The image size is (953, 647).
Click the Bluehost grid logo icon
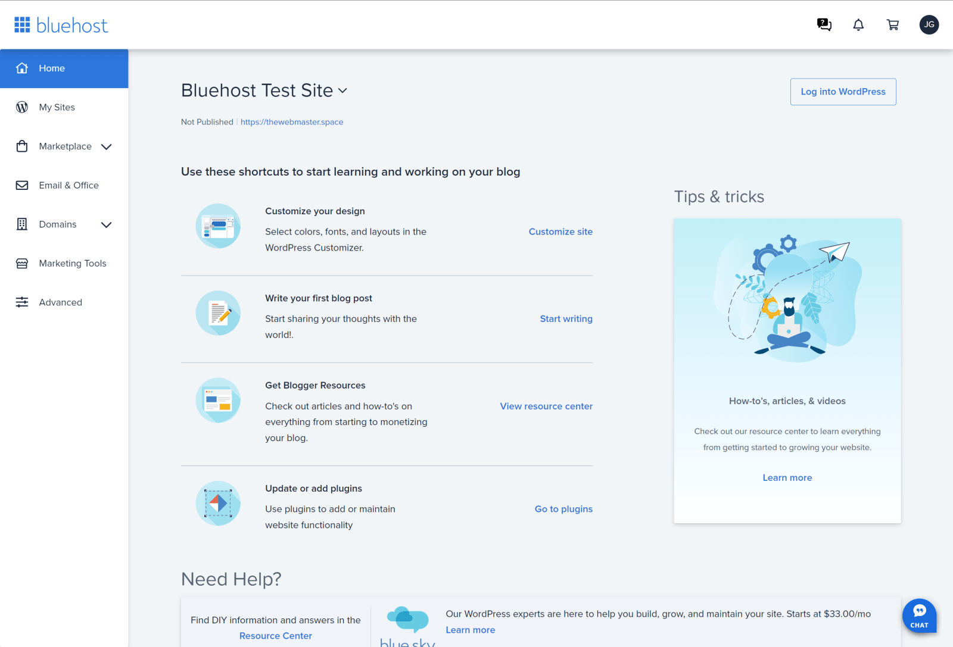(x=22, y=24)
